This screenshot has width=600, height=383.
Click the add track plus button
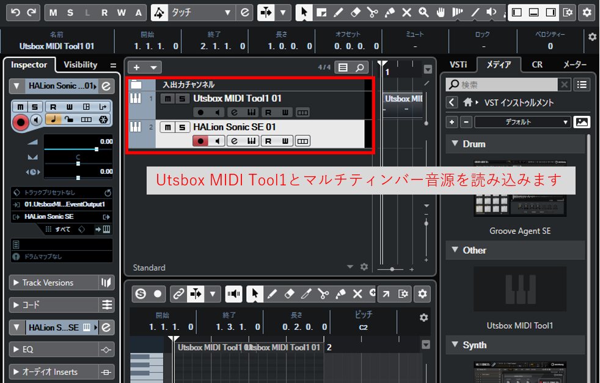pyautogui.click(x=137, y=68)
